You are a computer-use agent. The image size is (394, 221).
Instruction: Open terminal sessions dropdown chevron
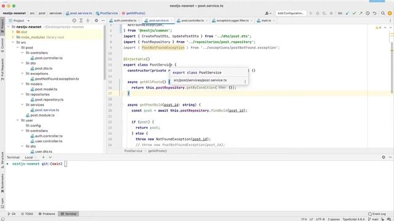pyautogui.click(x=50, y=157)
